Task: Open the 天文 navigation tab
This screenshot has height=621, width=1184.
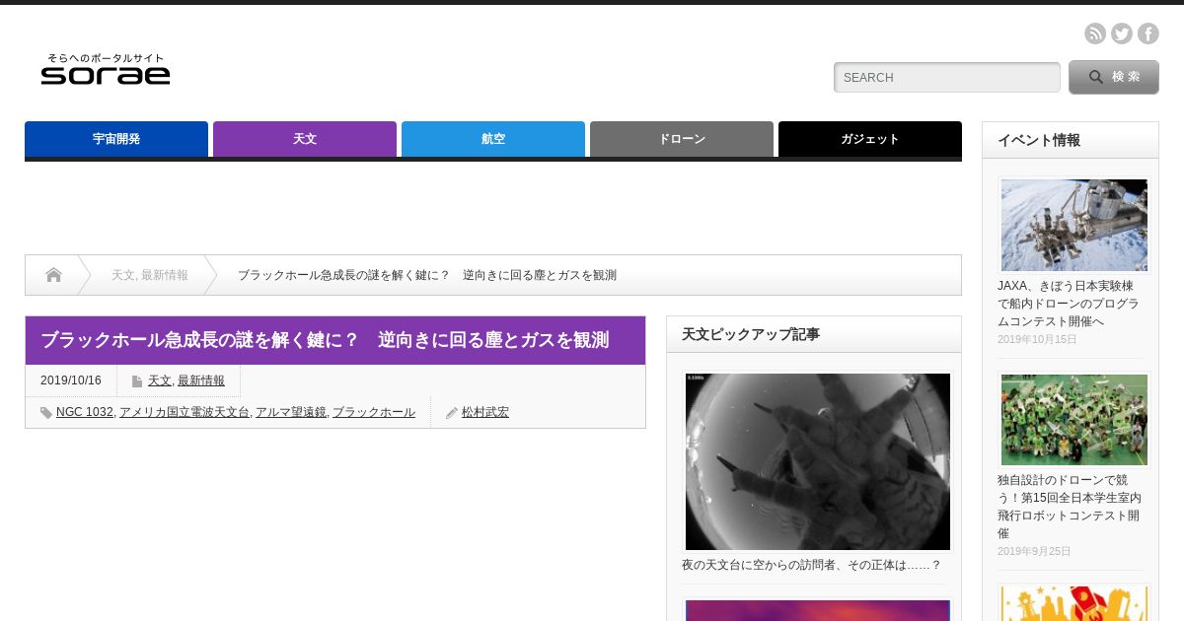Action: point(305,139)
